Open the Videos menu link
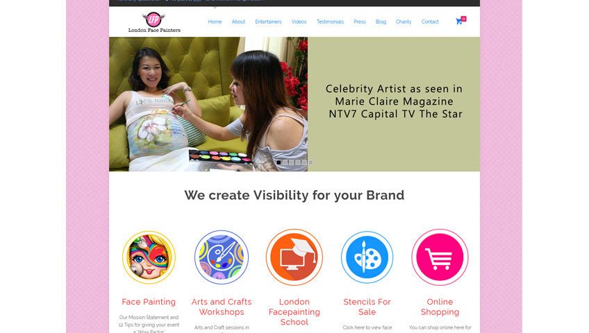 (299, 22)
